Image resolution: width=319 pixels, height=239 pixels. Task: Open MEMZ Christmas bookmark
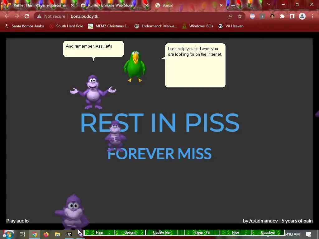click(x=109, y=26)
